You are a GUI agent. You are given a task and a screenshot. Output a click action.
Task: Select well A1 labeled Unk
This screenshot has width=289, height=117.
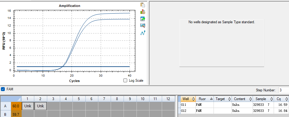click(x=28, y=106)
